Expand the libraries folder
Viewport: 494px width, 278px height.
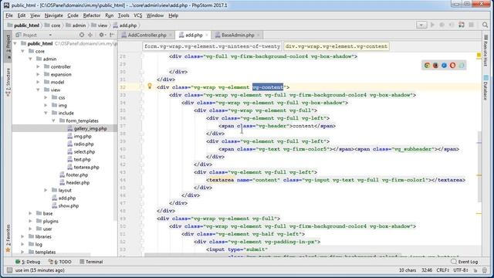[22, 236]
